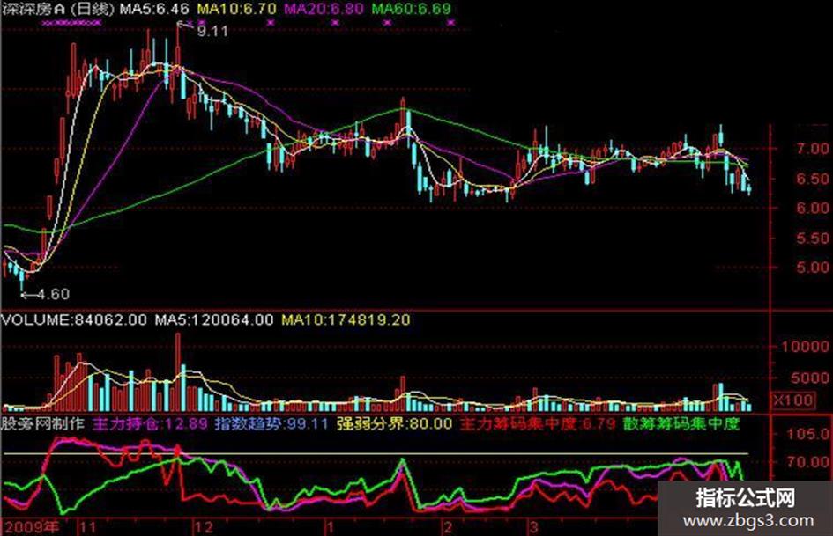Click the month 1 date axis label

click(x=330, y=527)
